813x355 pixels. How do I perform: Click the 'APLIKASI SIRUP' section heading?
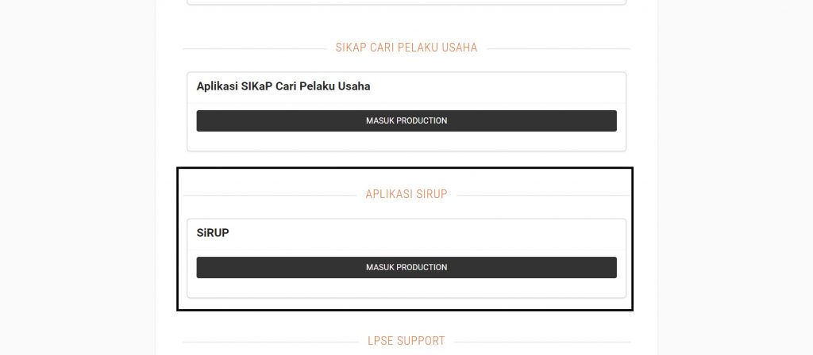406,194
